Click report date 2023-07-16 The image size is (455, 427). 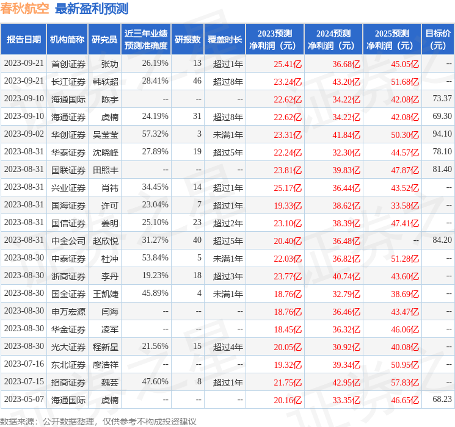24,364
